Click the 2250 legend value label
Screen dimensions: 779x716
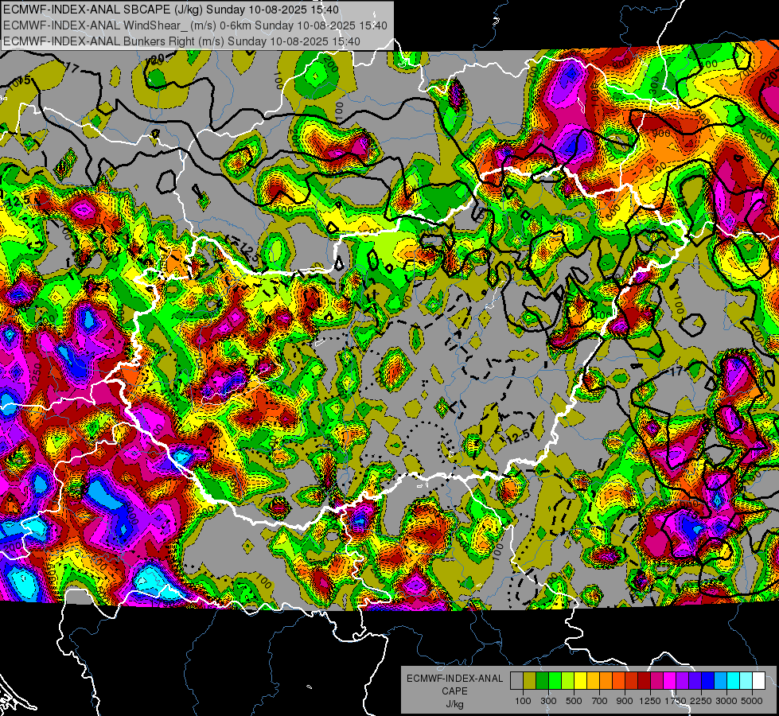tap(701, 701)
